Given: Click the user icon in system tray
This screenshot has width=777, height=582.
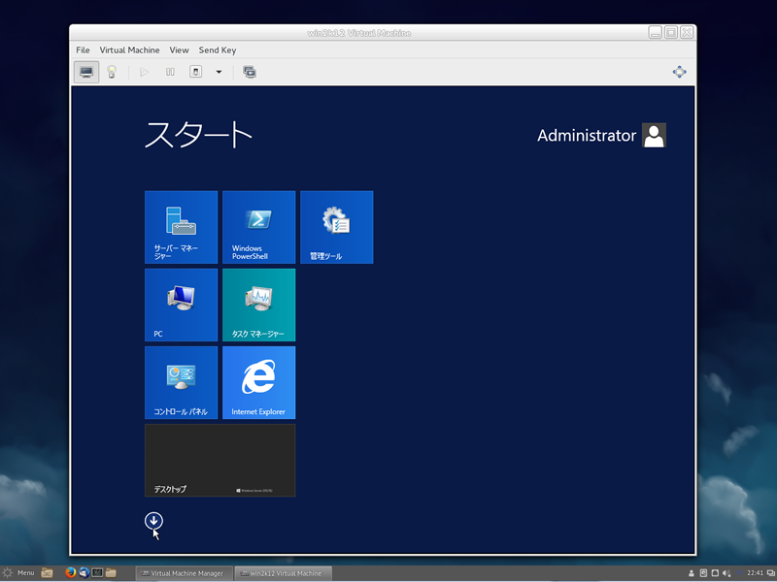Looking at the screenshot, I should click(692, 573).
